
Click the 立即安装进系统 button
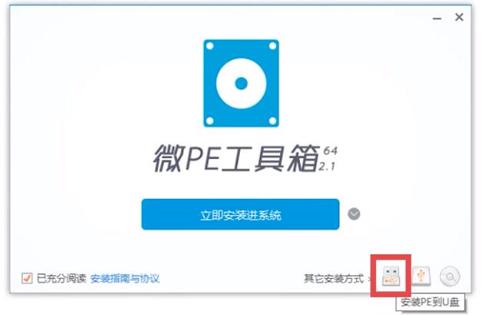click(x=241, y=214)
